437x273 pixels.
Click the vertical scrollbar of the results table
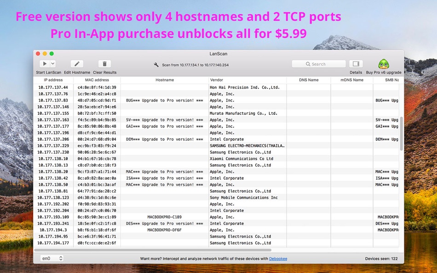[x=401, y=134]
